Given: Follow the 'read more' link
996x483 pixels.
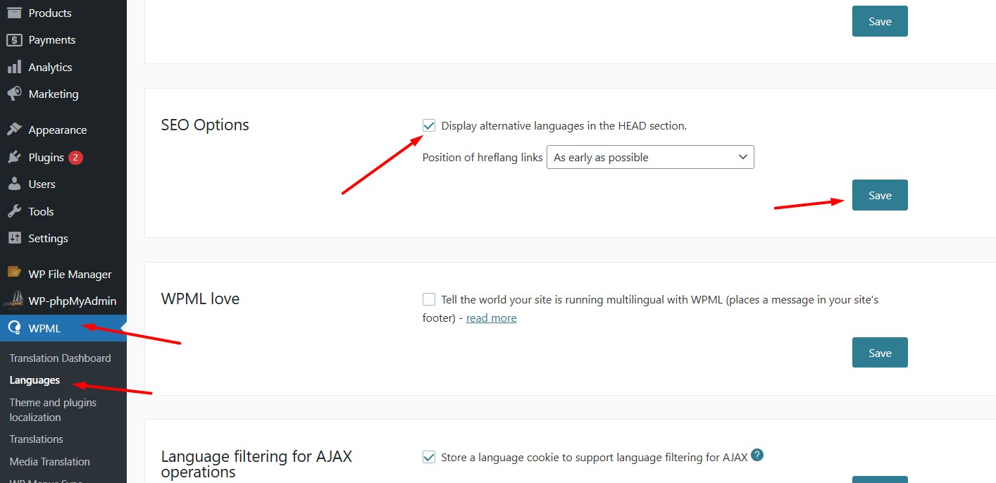Looking at the screenshot, I should [491, 318].
